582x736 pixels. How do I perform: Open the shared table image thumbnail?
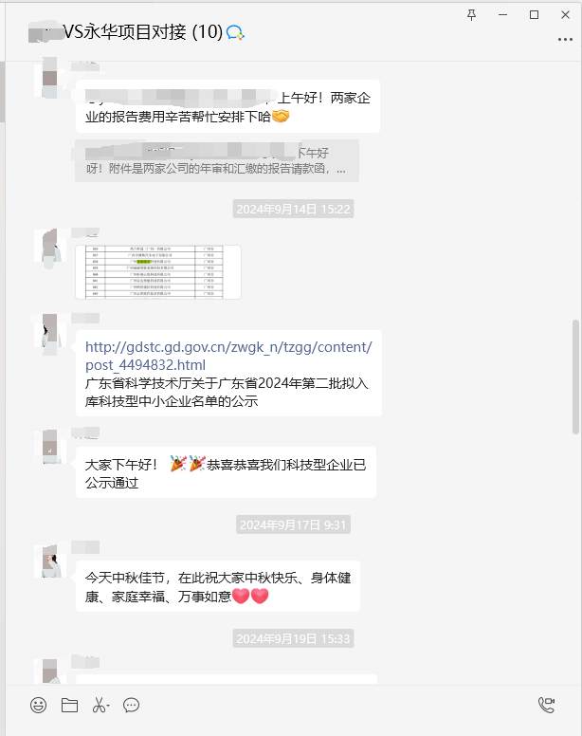pyautogui.click(x=158, y=272)
